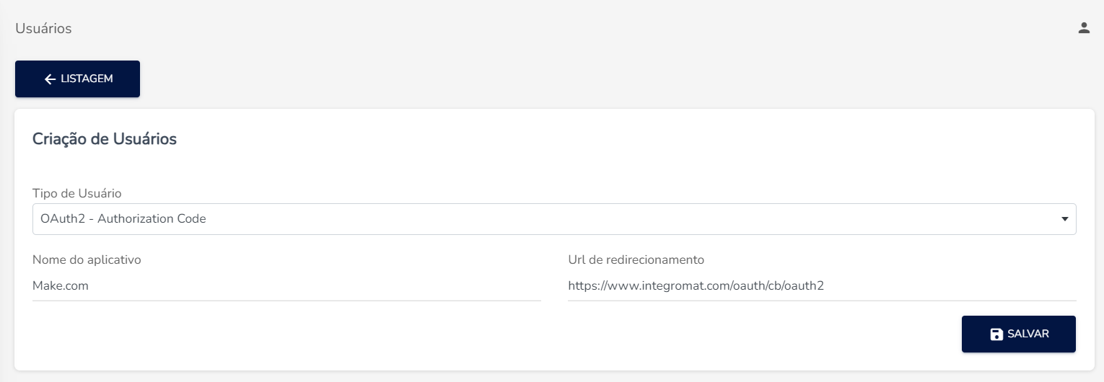Image resolution: width=1104 pixels, height=382 pixels.
Task: Click the Nome do aplicativo label
Action: point(87,259)
